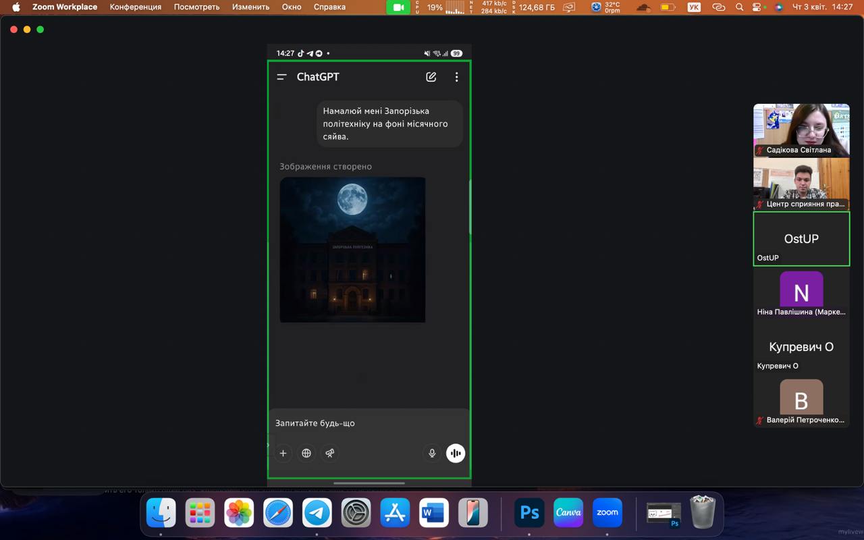Tap the microphone dictation icon
The width and height of the screenshot is (864, 540).
pos(432,453)
